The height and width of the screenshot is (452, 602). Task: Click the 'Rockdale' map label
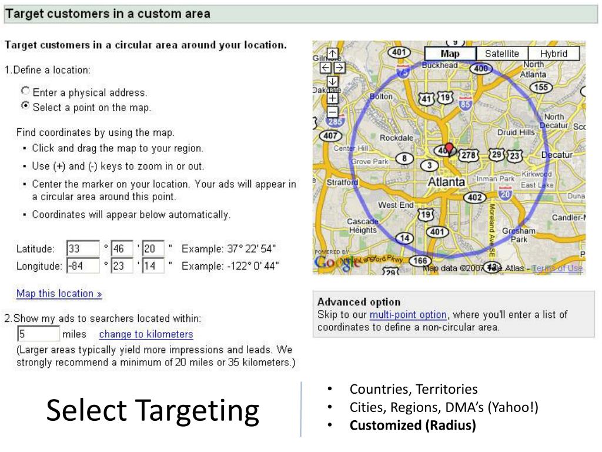point(397,138)
